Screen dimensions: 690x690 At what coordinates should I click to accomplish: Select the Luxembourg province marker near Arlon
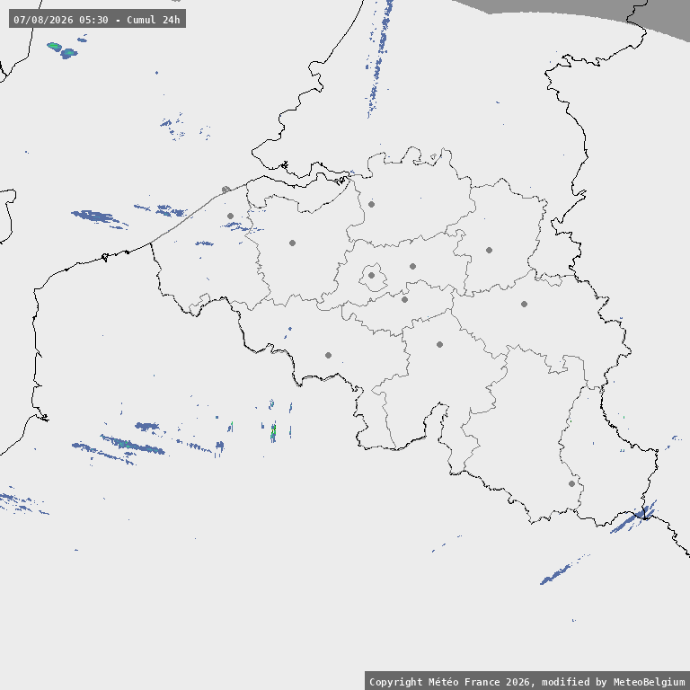coord(571,483)
